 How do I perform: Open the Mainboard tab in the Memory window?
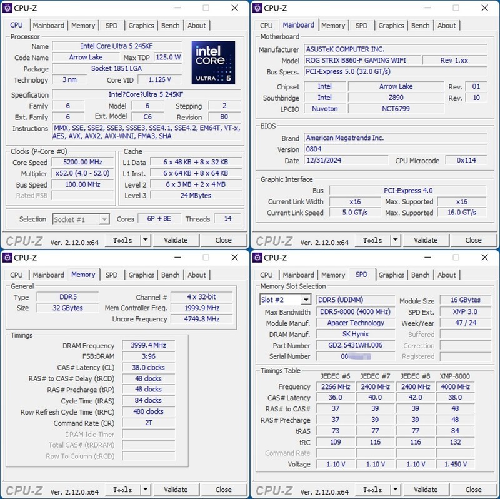click(48, 275)
